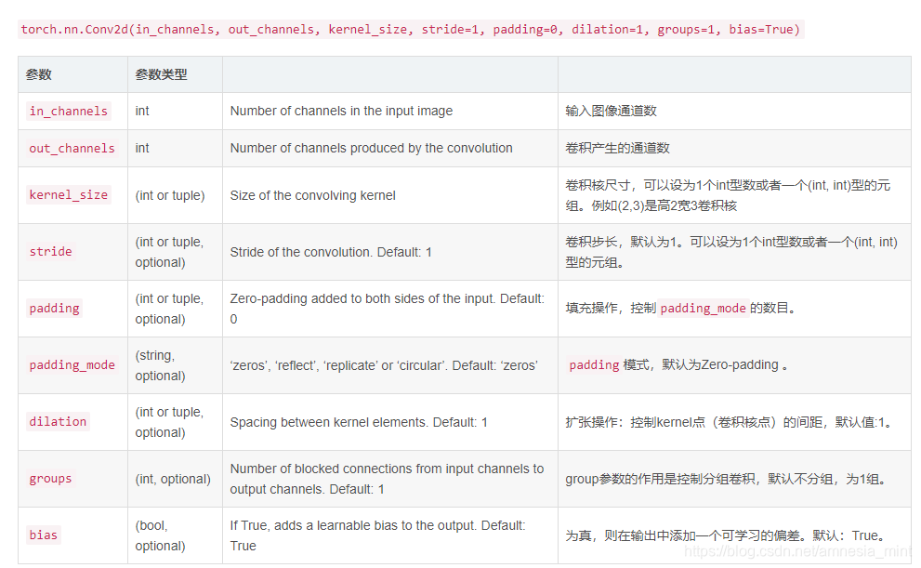Click the 'zeros', 'reflect', 'replicate' or 'circular' description
The width and height of the screenshot is (921, 568).
coord(384,366)
